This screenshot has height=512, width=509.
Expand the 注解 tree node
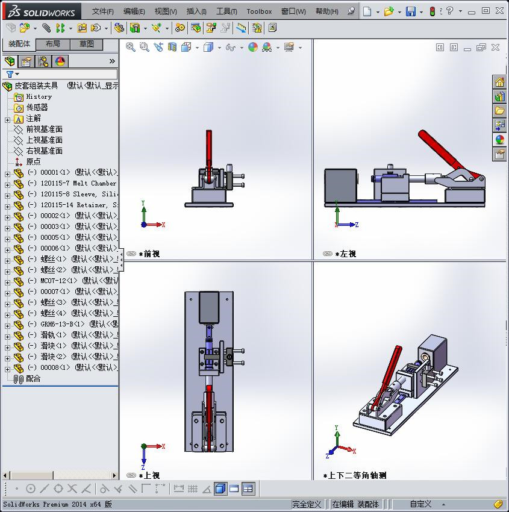[7, 120]
